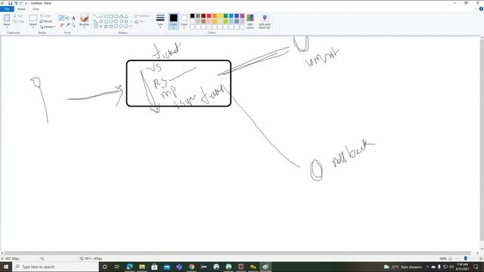This screenshot has height=272, width=484.
Task: Click Edit with Paint 3D
Action: coord(265,21)
